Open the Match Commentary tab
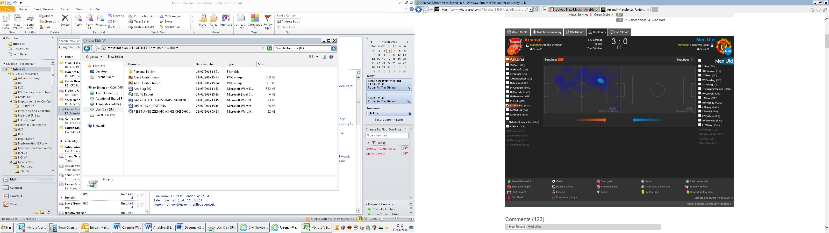 (547, 32)
